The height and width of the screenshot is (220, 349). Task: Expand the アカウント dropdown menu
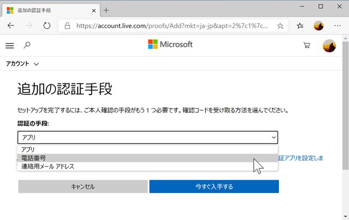coord(22,64)
